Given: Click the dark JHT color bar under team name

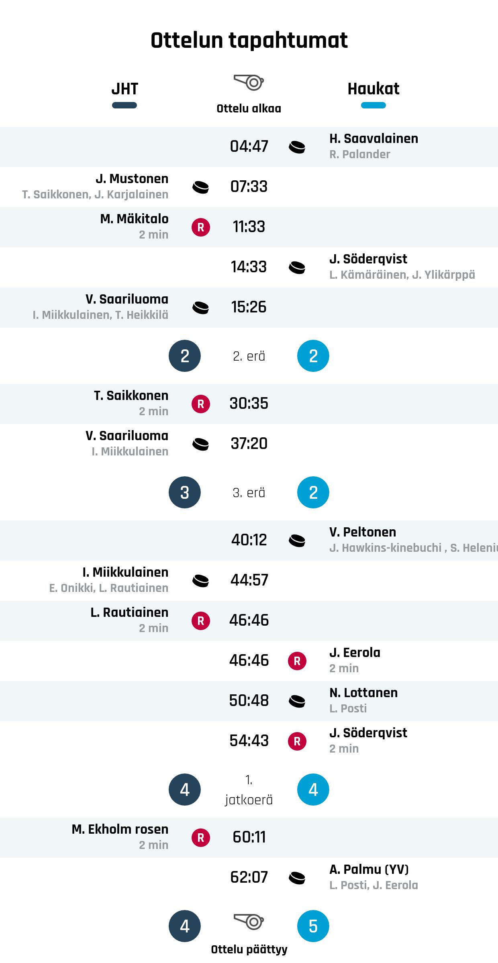Looking at the screenshot, I should coord(124,105).
